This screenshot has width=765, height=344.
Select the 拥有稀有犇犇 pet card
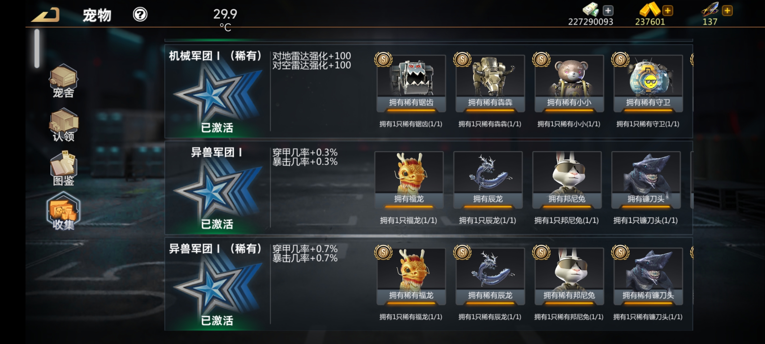[490, 83]
